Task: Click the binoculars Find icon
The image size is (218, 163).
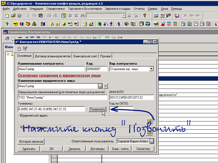Action: [83, 16]
